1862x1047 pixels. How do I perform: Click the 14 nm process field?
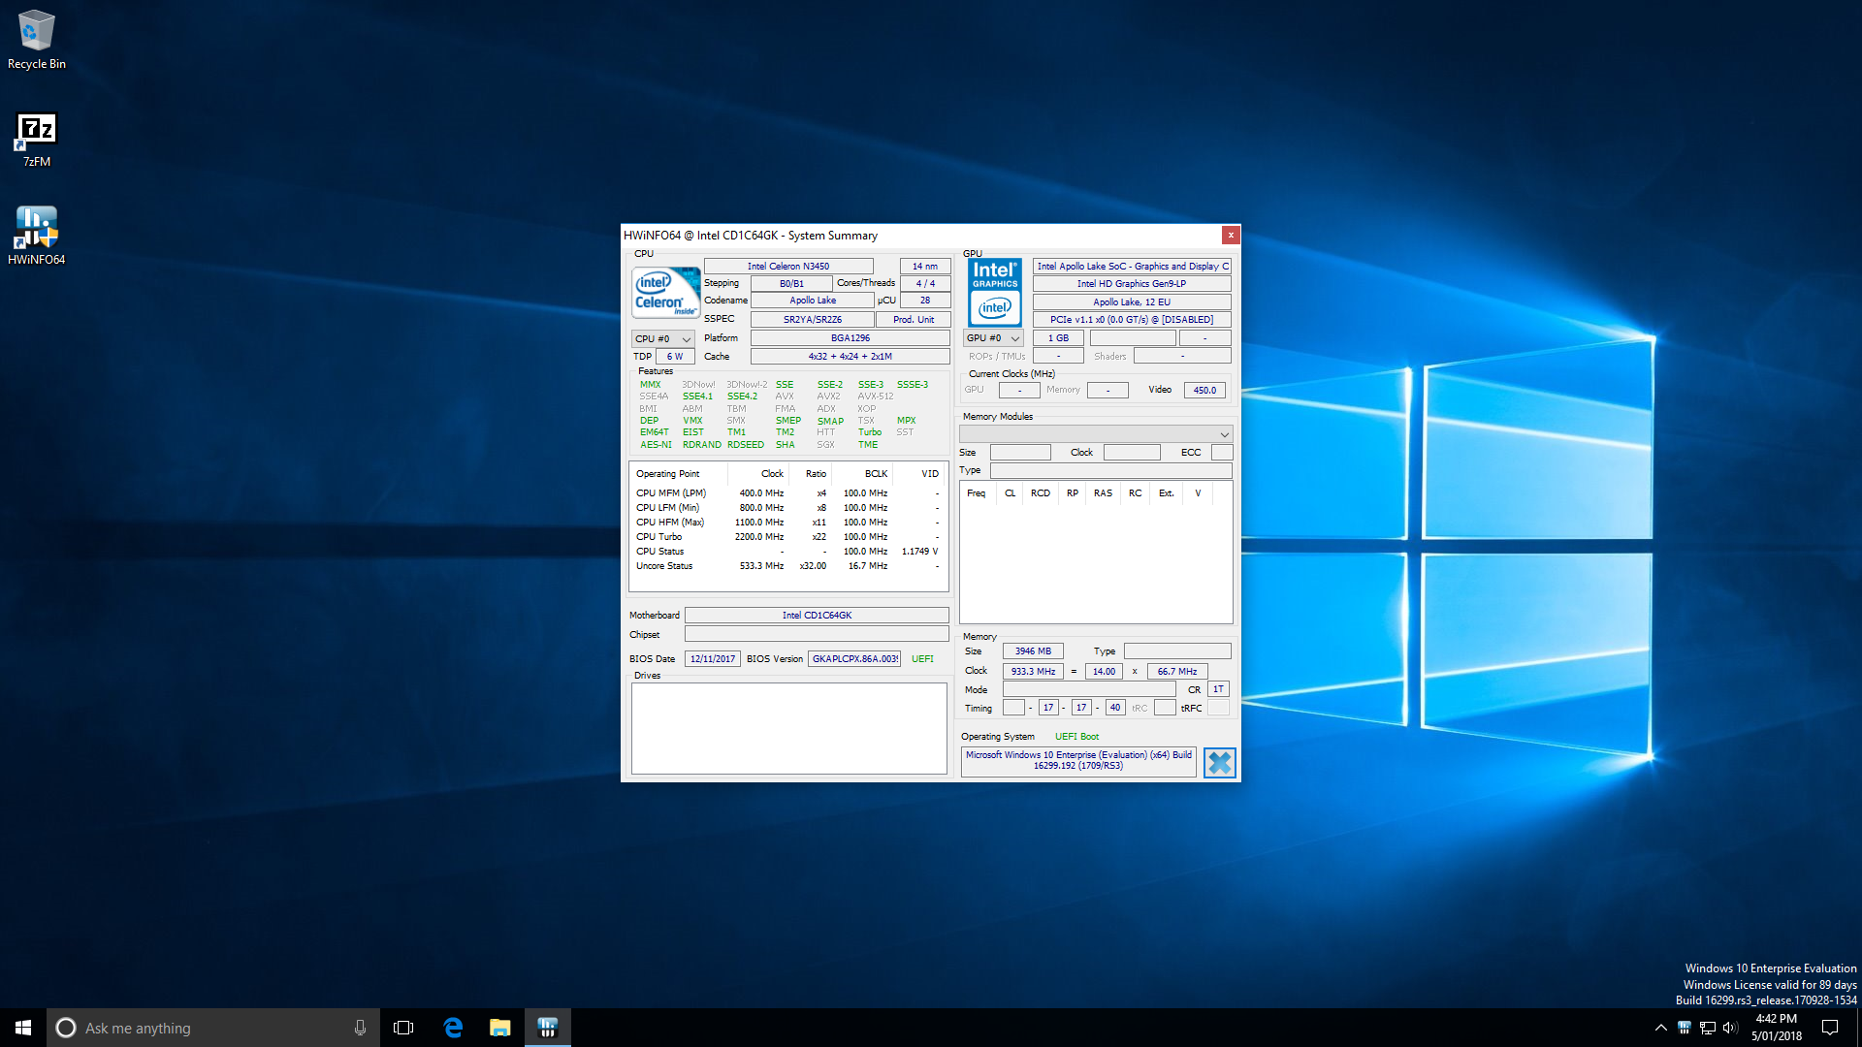[x=925, y=266]
